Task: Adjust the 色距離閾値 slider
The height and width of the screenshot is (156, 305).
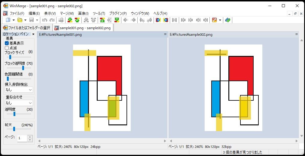Action: click(x=8, y=79)
